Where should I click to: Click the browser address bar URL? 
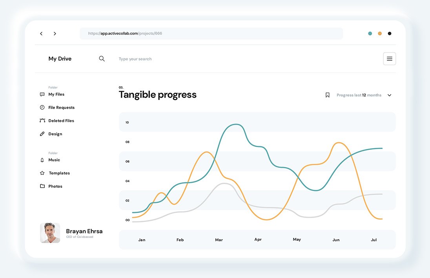[x=125, y=34]
